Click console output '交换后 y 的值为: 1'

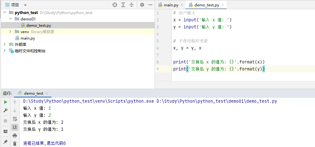(43, 129)
